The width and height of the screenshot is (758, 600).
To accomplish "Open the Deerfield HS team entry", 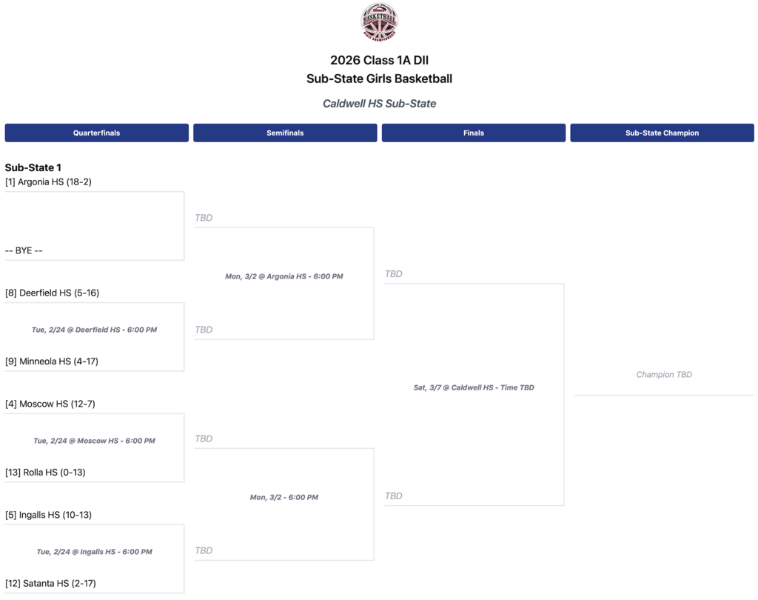I will pos(52,293).
